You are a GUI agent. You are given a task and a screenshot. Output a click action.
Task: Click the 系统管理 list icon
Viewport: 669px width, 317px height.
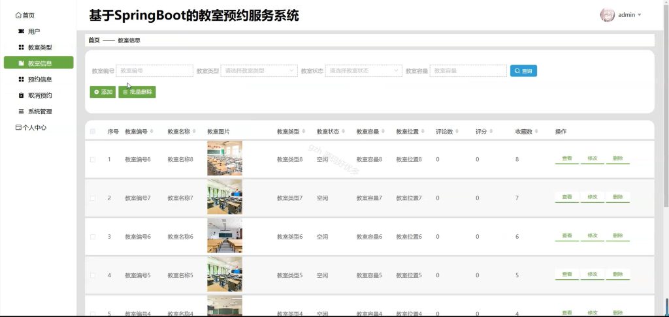(x=22, y=111)
